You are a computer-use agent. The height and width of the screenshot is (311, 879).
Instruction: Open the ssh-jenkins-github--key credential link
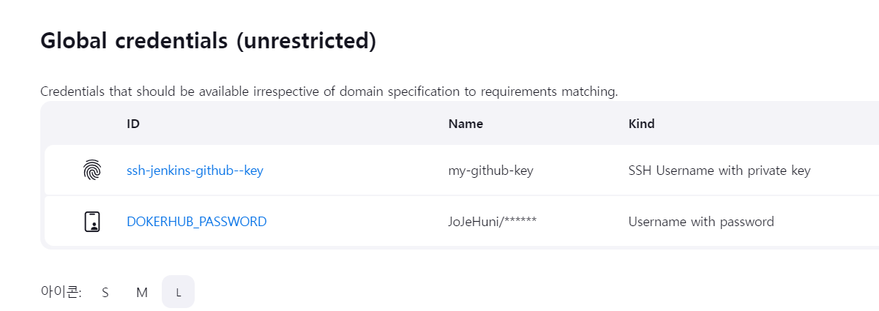click(195, 171)
